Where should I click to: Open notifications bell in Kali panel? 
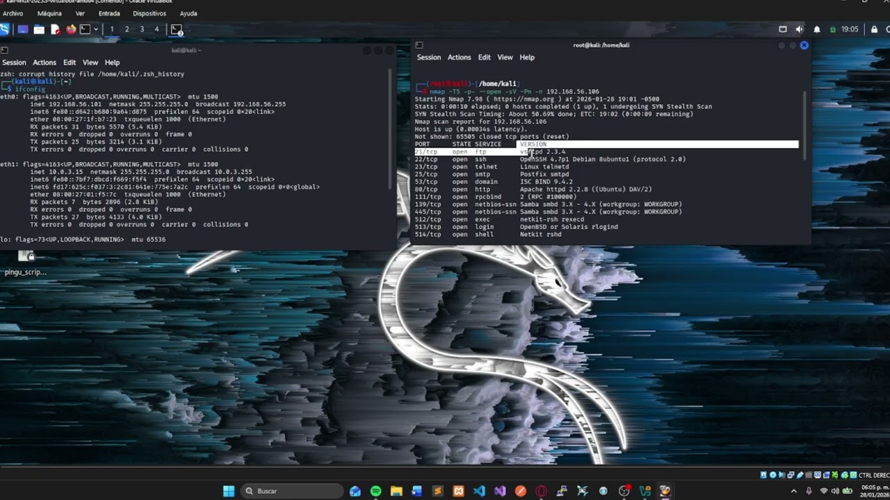point(817,29)
